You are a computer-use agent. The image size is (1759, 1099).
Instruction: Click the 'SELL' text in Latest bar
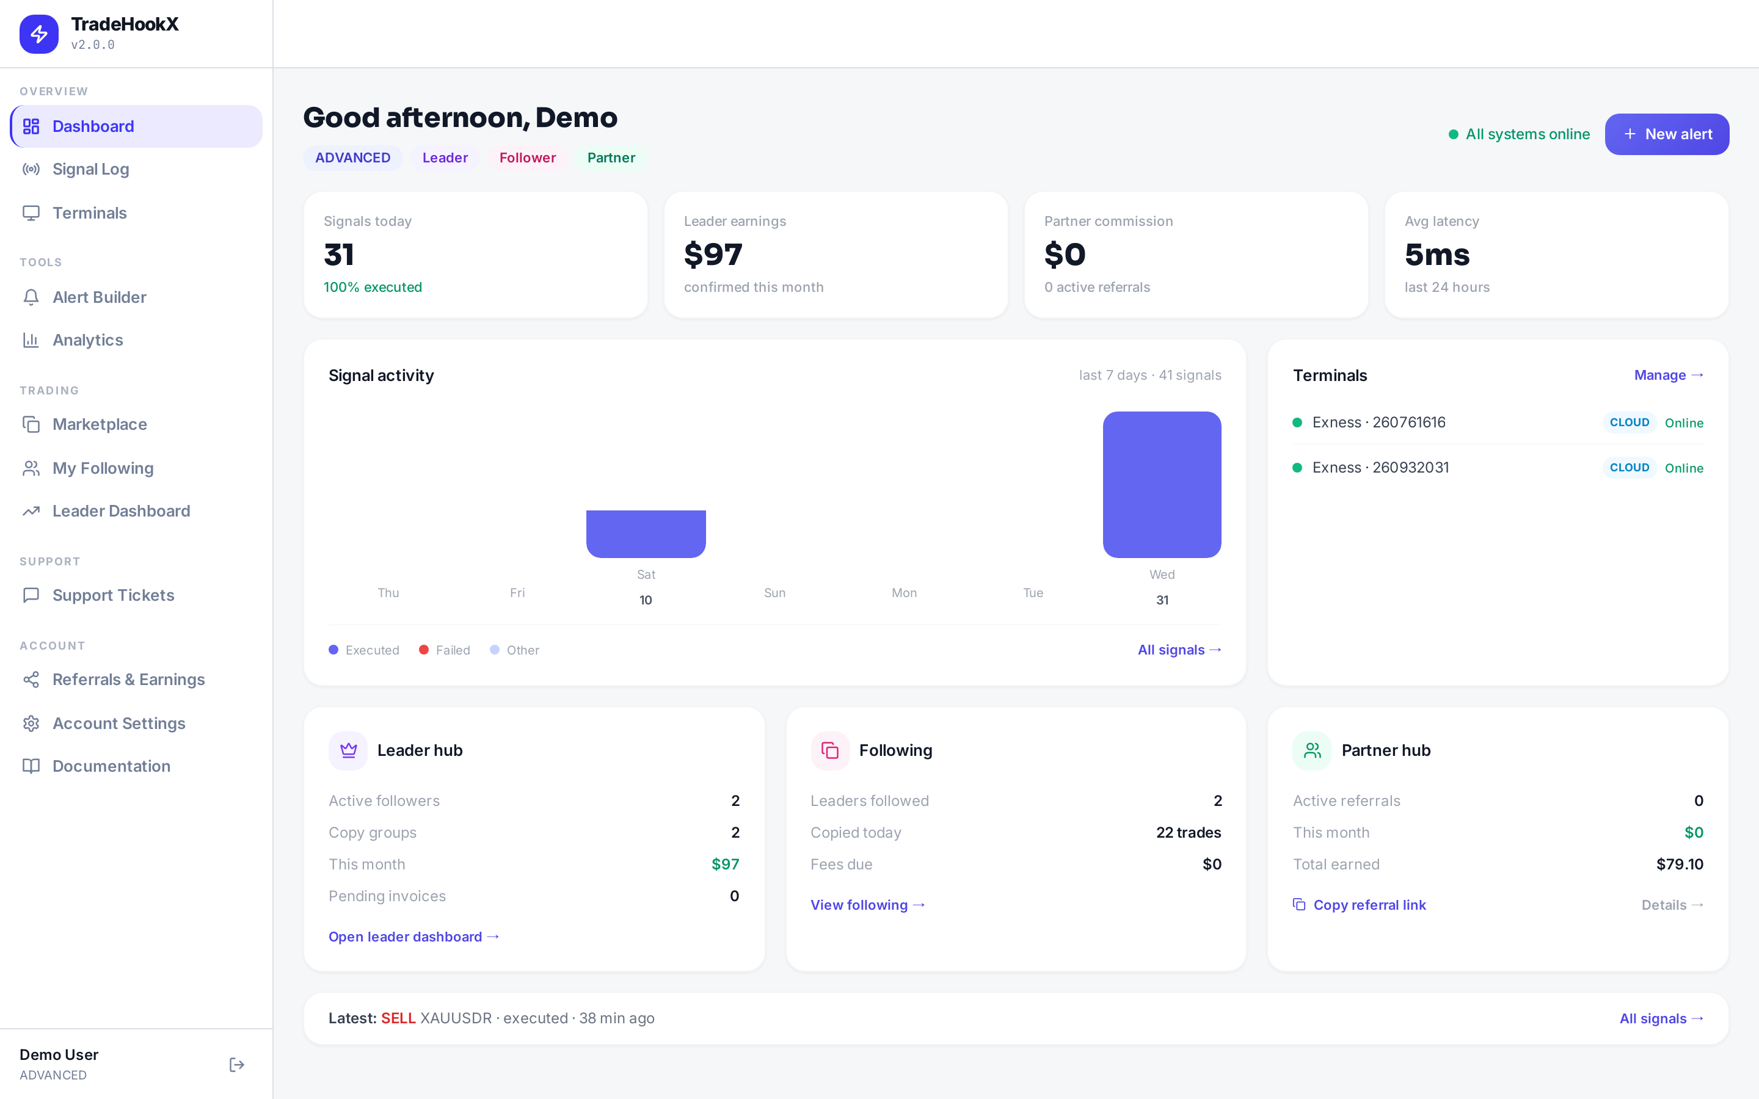(398, 1018)
